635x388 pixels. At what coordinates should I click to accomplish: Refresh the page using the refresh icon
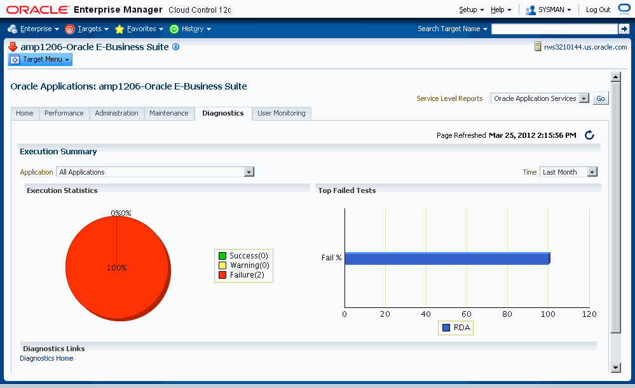coord(589,135)
